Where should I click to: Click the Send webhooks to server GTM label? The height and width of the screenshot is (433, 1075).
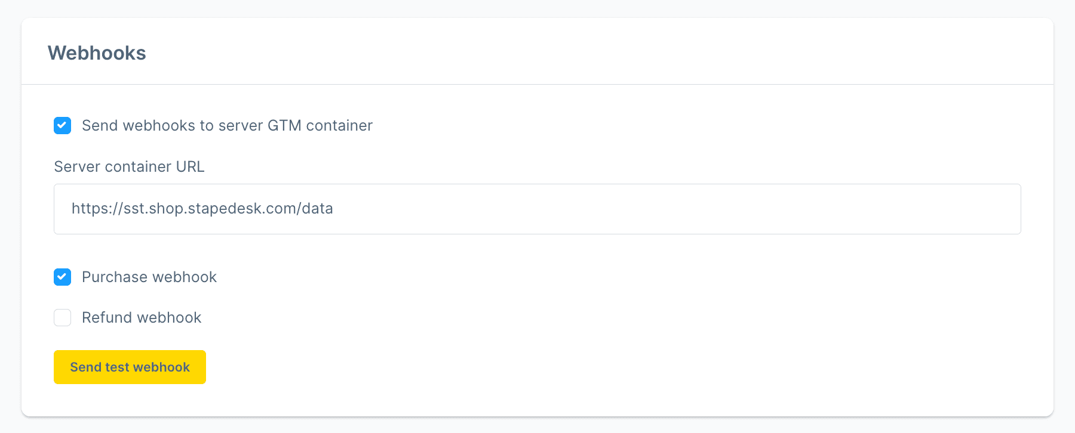pyautogui.click(x=227, y=125)
